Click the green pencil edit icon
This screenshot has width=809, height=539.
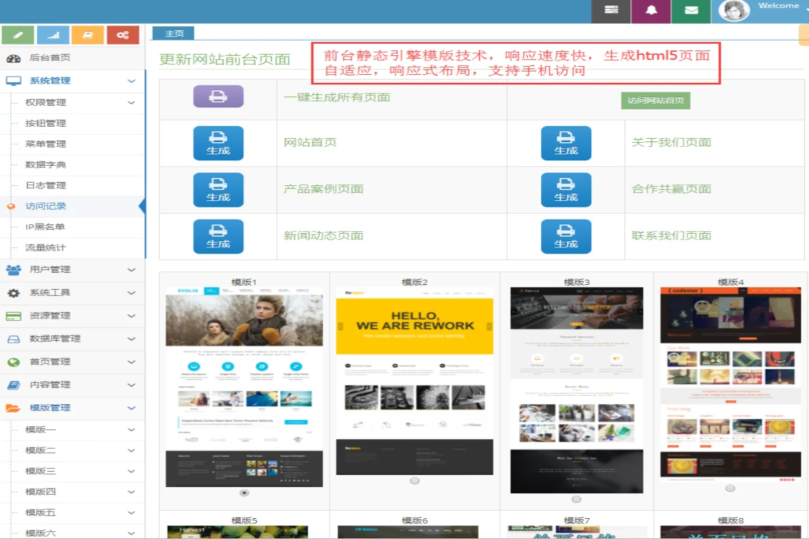(18, 35)
